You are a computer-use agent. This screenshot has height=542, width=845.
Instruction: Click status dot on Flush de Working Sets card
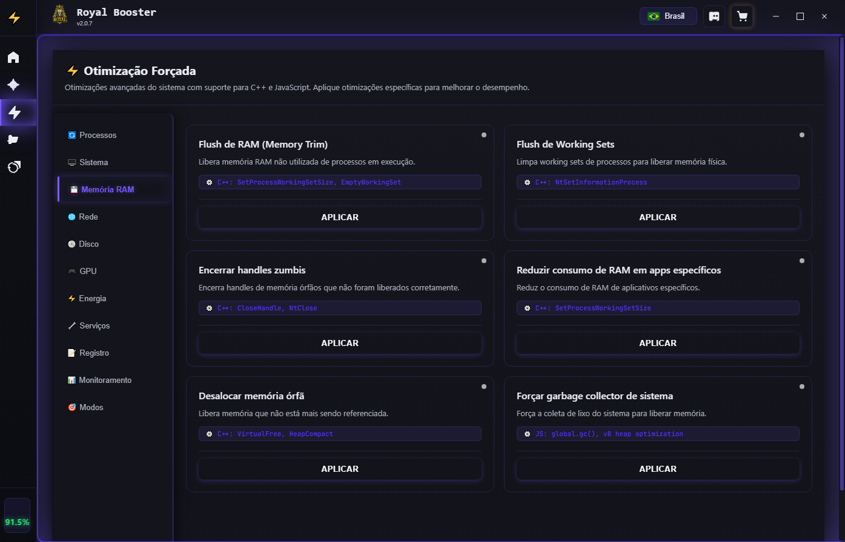tap(802, 135)
